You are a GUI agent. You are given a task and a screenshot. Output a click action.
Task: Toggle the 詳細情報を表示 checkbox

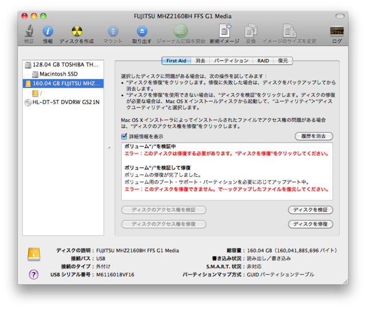124,136
